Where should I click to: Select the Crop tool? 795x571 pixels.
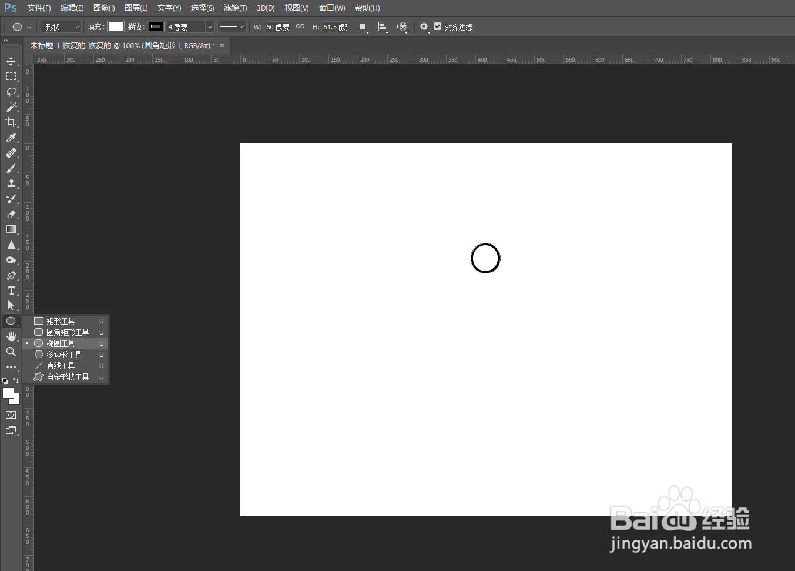[11, 122]
